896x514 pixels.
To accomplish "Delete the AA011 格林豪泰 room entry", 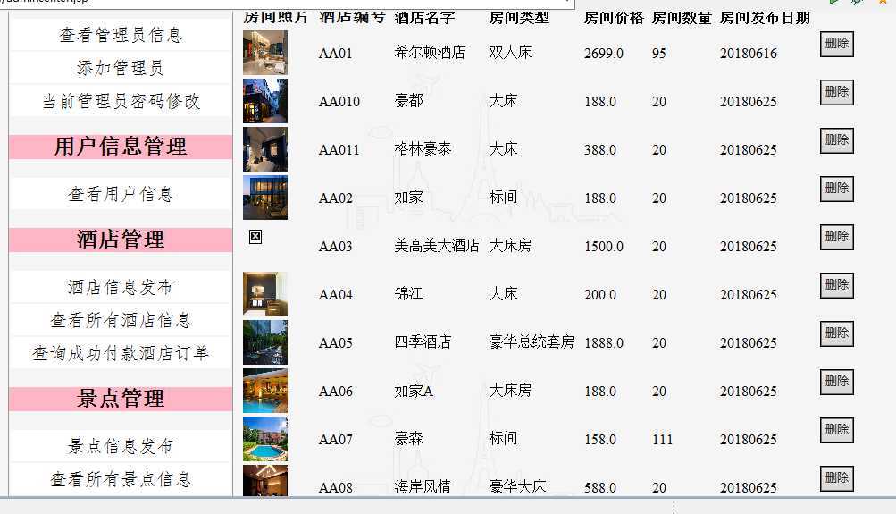I will click(836, 140).
